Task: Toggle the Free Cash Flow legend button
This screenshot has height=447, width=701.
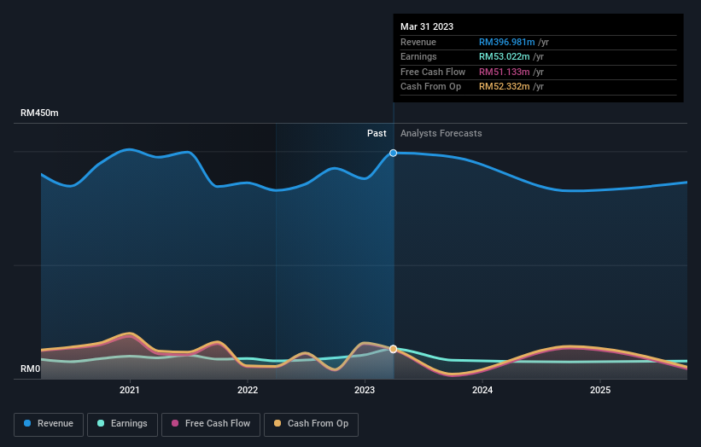Action: click(211, 424)
